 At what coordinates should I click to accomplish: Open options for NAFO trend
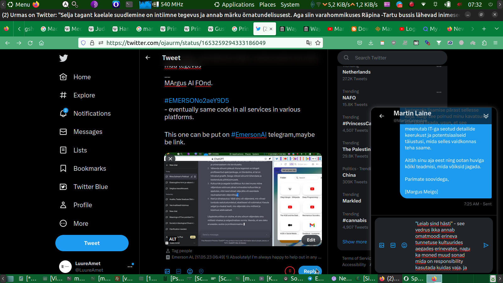tap(439, 92)
